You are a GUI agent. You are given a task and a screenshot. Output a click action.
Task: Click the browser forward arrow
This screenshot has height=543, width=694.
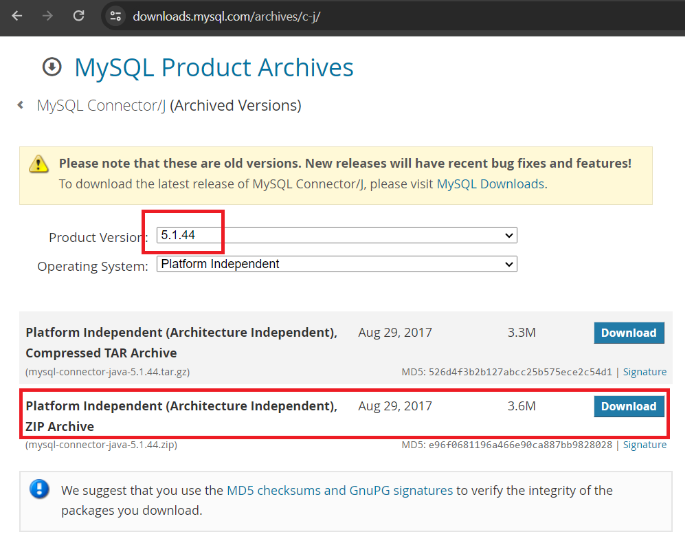click(x=47, y=16)
